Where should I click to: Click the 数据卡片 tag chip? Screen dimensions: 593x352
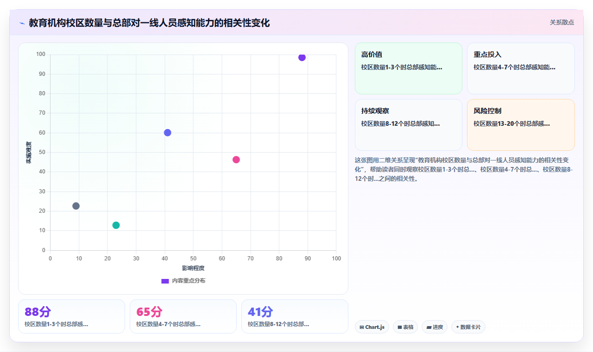[x=468, y=327]
